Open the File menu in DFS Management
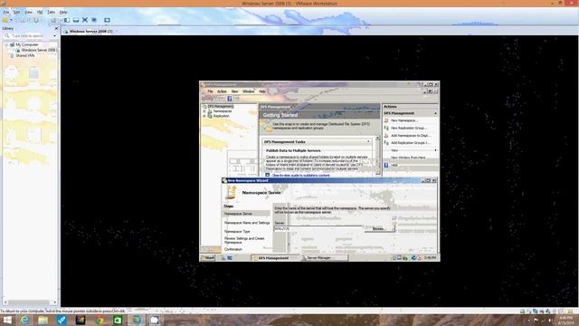 [x=210, y=91]
